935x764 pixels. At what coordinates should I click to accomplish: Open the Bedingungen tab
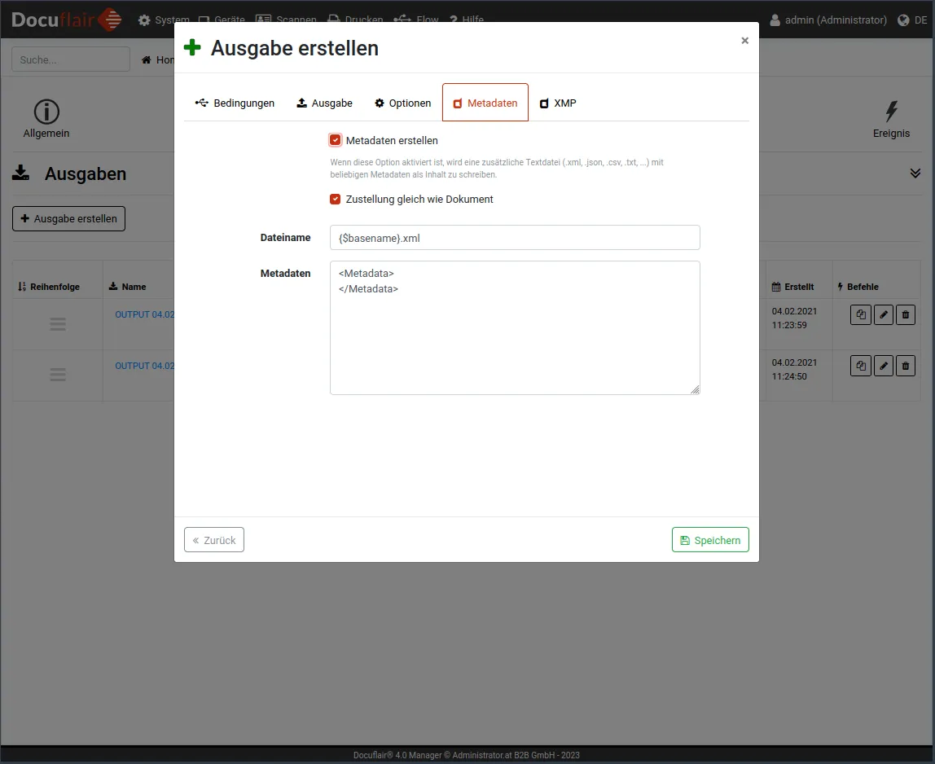tap(235, 103)
